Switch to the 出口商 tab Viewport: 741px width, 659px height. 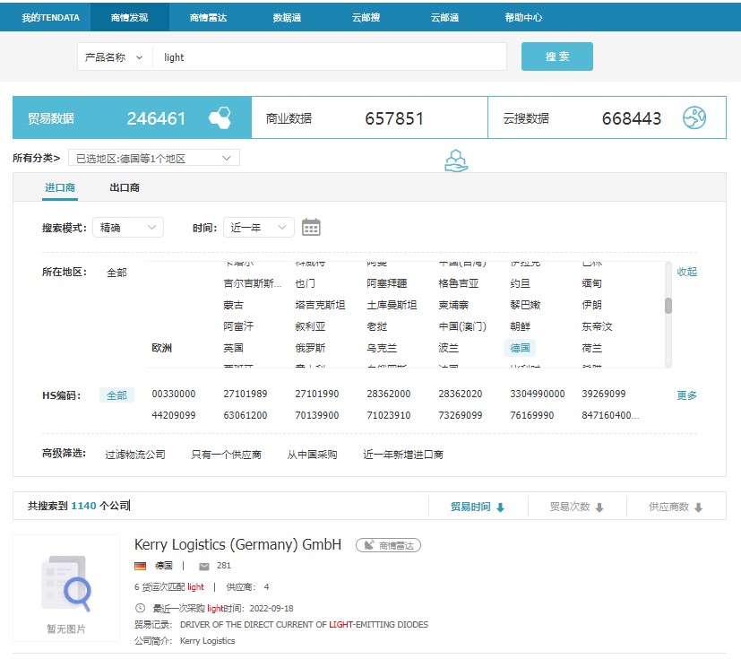125,187
